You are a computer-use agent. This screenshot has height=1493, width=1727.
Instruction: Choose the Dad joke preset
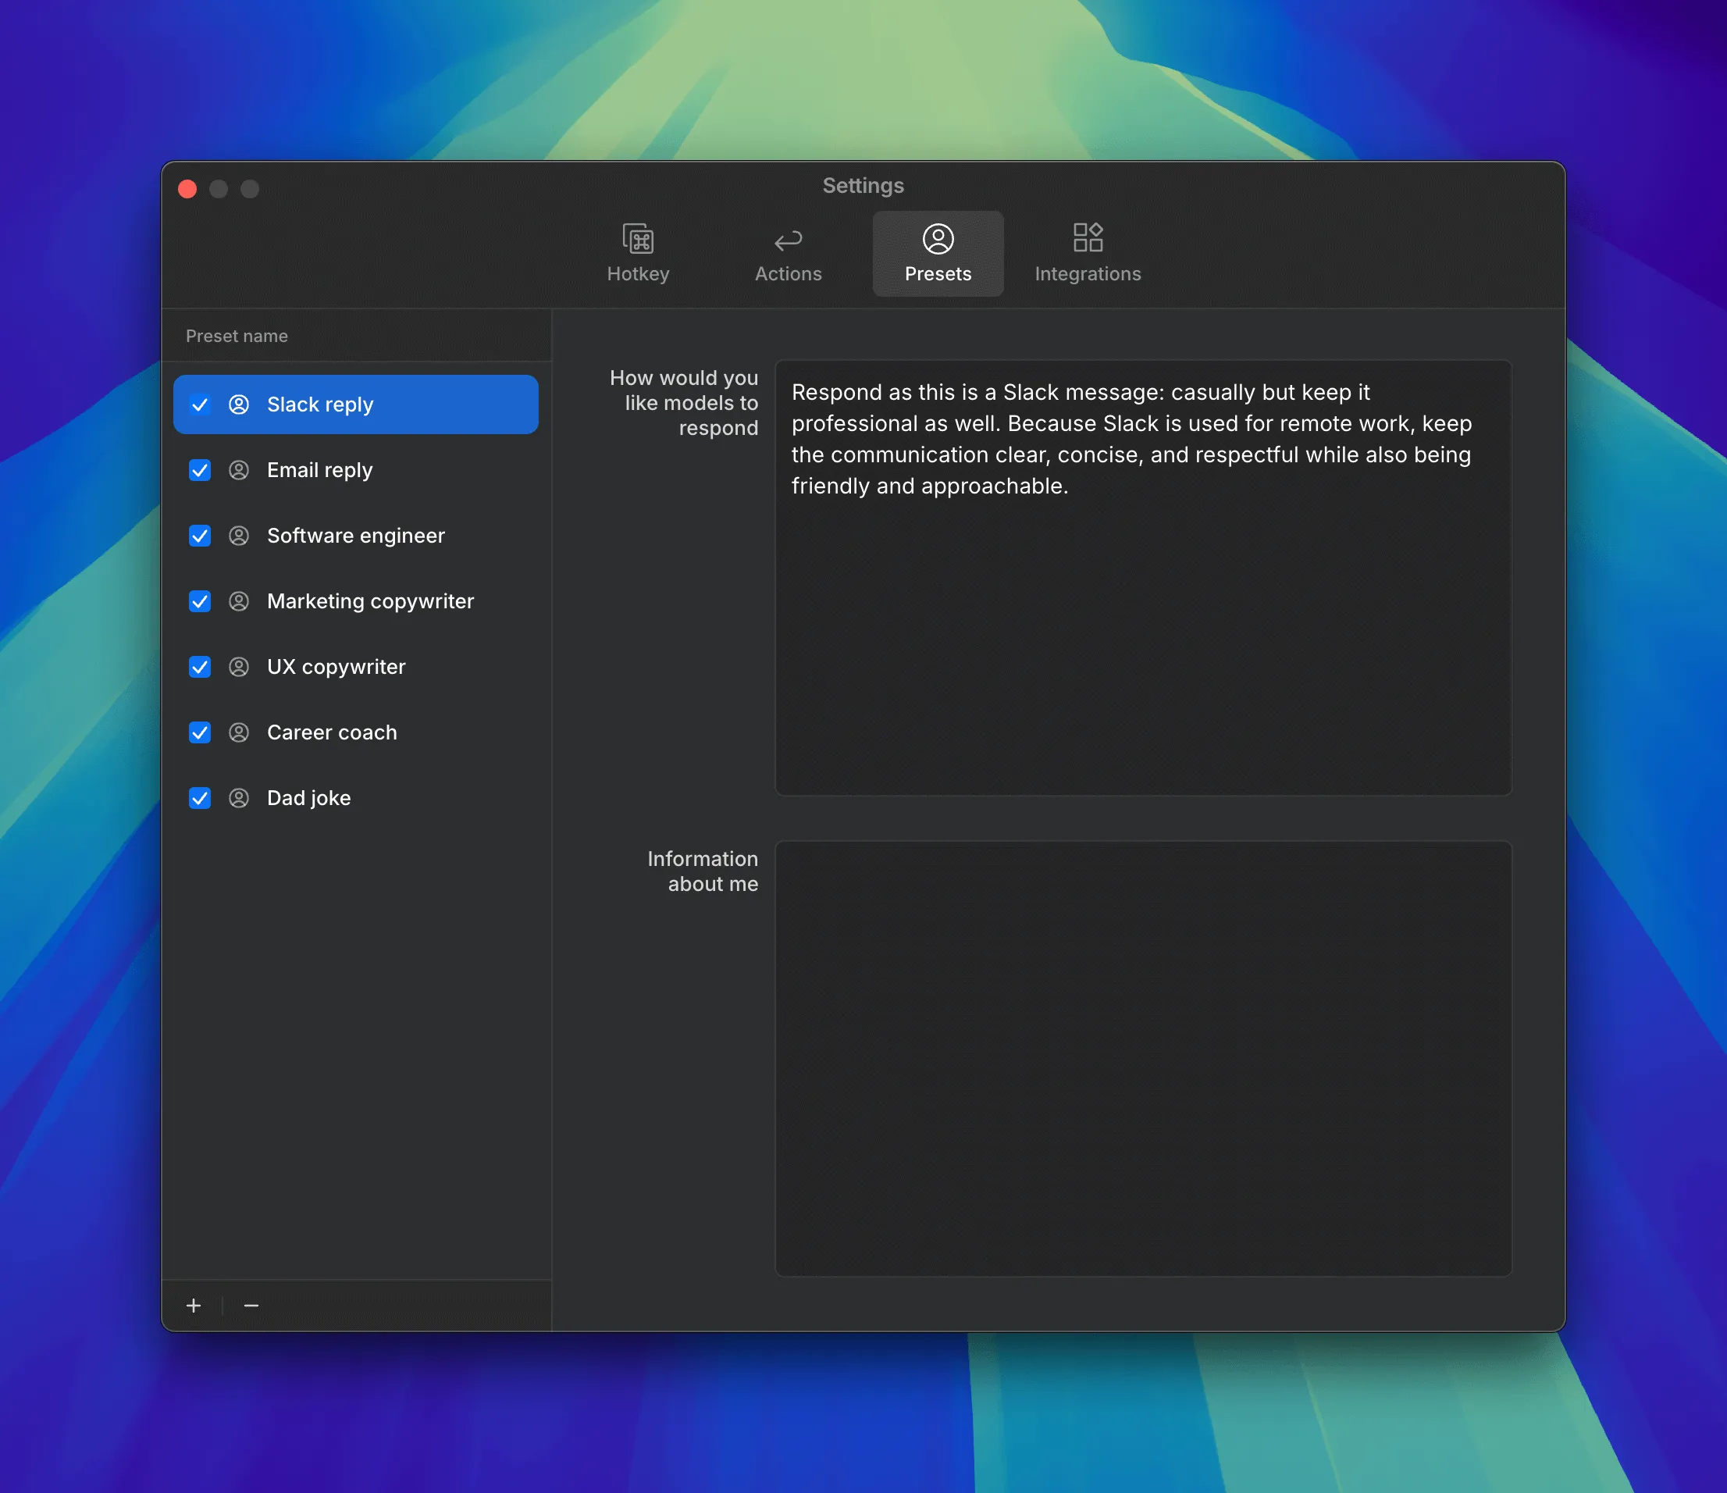308,798
